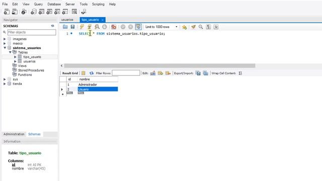Export recordset to external file
Viewport: 322px width, 181px height.
(198, 73)
